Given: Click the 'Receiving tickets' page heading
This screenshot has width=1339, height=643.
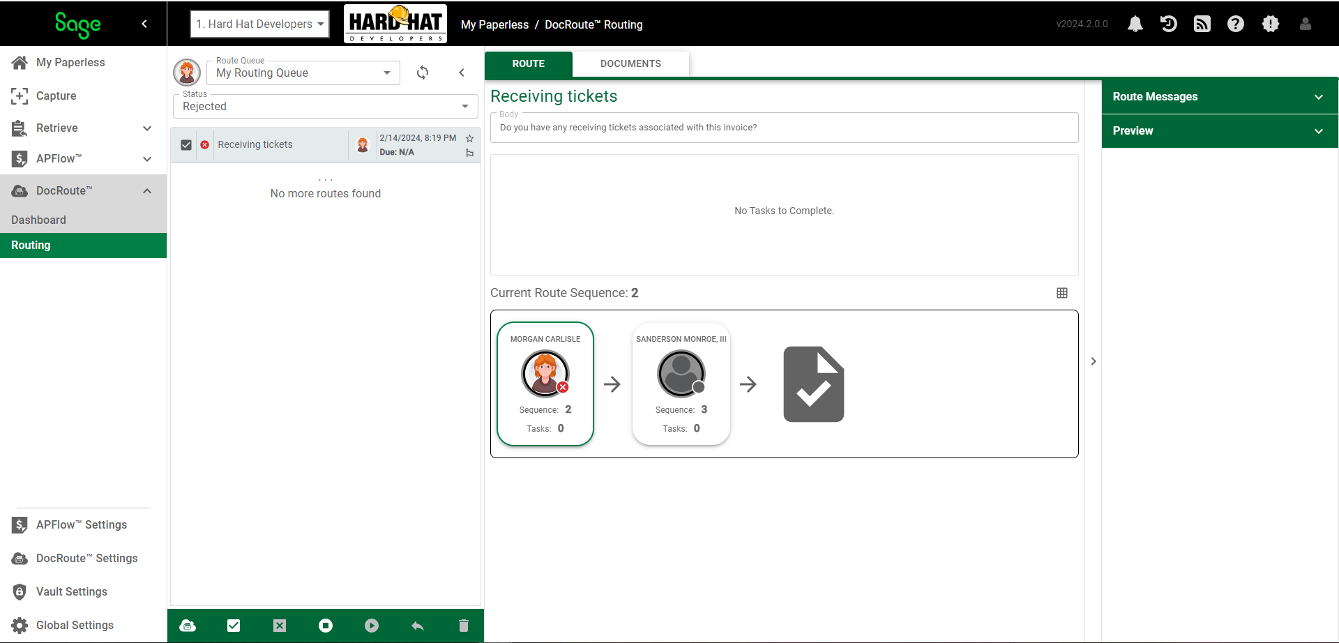Looking at the screenshot, I should click(554, 96).
